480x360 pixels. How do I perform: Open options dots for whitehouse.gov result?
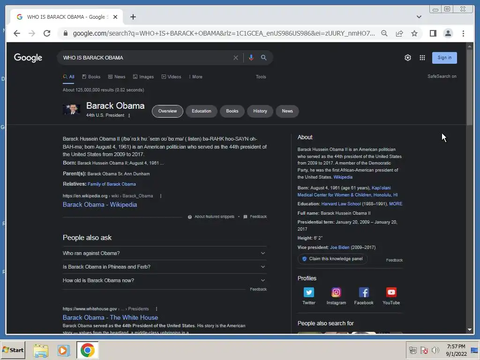(157, 309)
